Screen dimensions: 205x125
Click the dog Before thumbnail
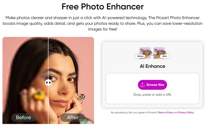click(x=145, y=53)
